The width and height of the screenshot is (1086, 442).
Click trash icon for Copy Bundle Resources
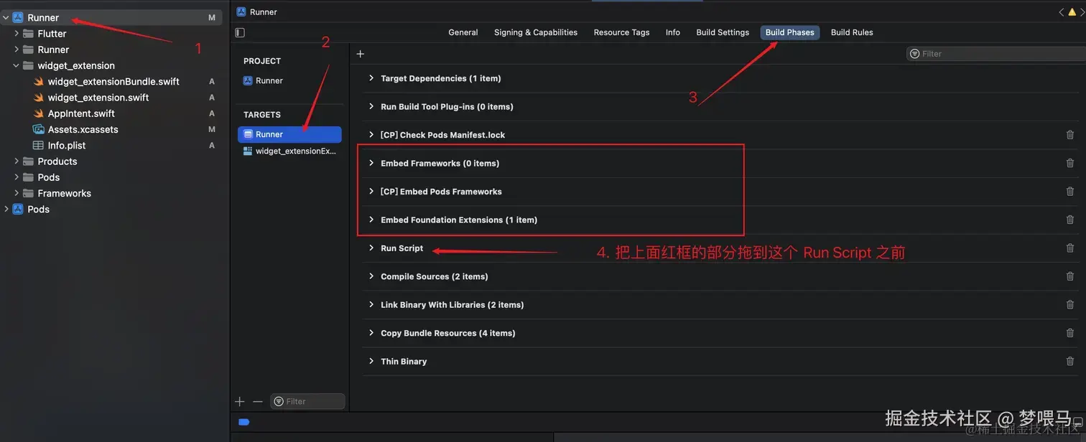coord(1070,333)
